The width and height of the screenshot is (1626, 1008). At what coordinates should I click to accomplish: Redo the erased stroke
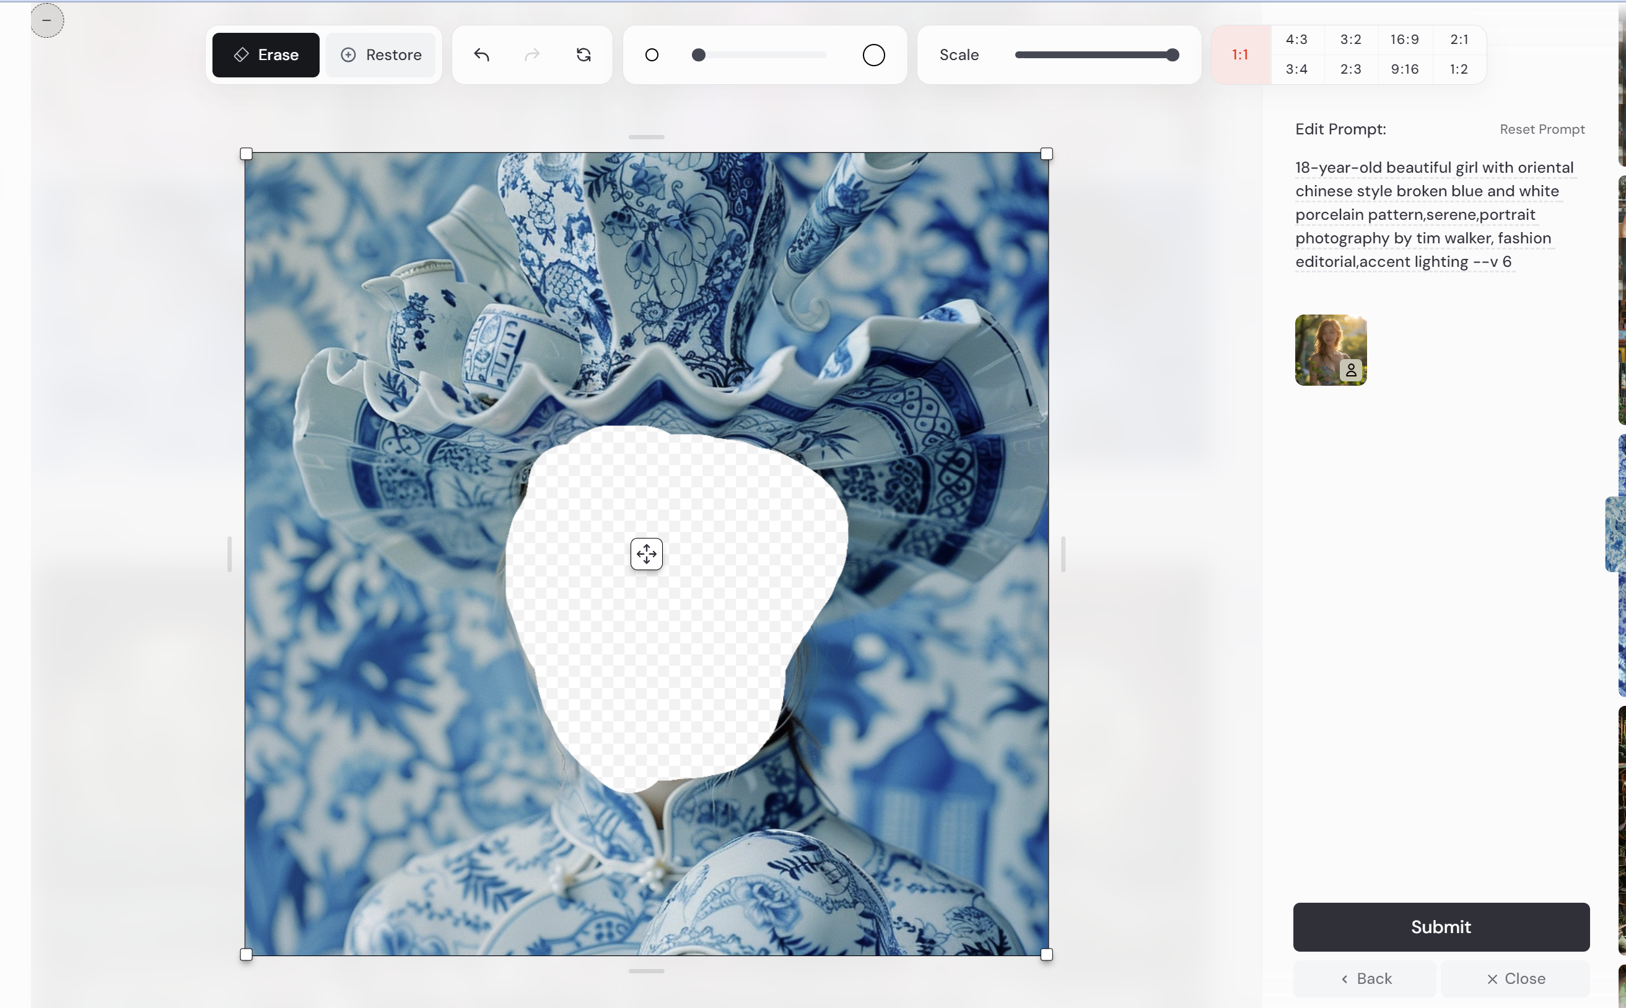pos(531,54)
